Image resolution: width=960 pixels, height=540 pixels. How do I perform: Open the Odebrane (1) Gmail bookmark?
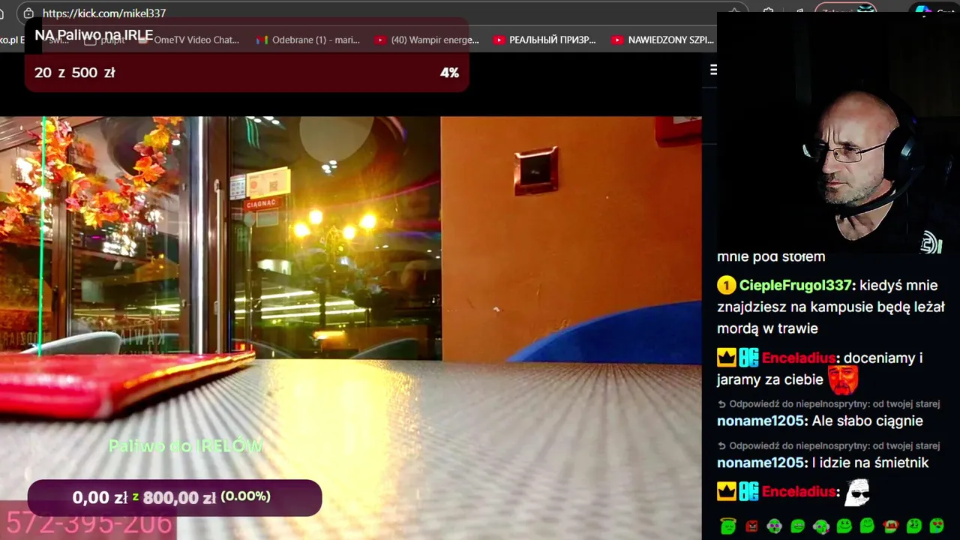pyautogui.click(x=307, y=40)
